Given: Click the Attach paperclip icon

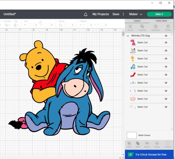Looking at the screenshot, I should pyautogui.click(x=147, y=143).
